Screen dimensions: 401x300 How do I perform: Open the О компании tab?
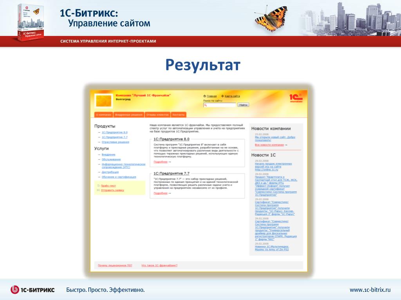point(103,115)
